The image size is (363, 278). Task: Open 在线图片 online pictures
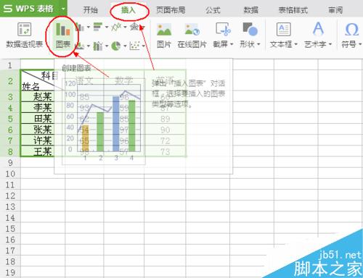pos(192,35)
